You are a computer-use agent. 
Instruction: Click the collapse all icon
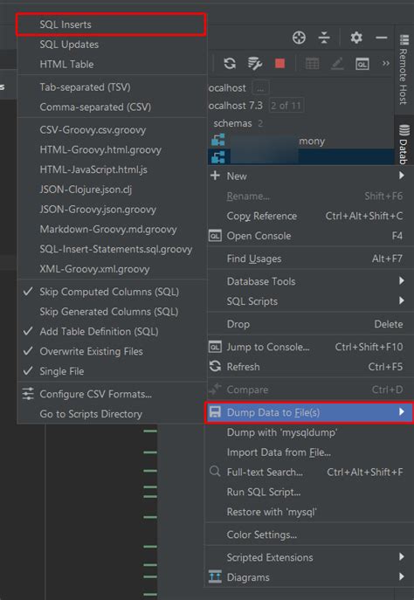(324, 38)
